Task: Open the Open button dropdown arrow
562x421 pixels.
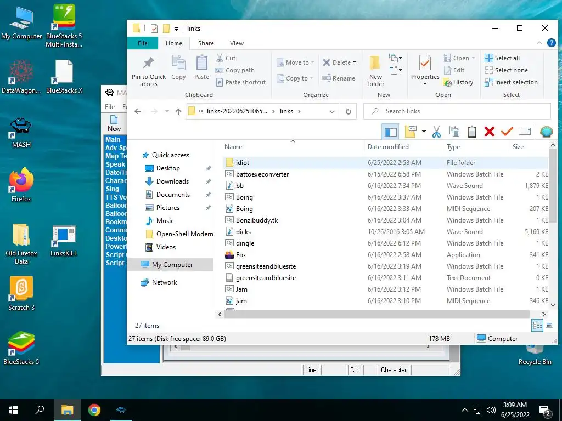Action: [473, 58]
